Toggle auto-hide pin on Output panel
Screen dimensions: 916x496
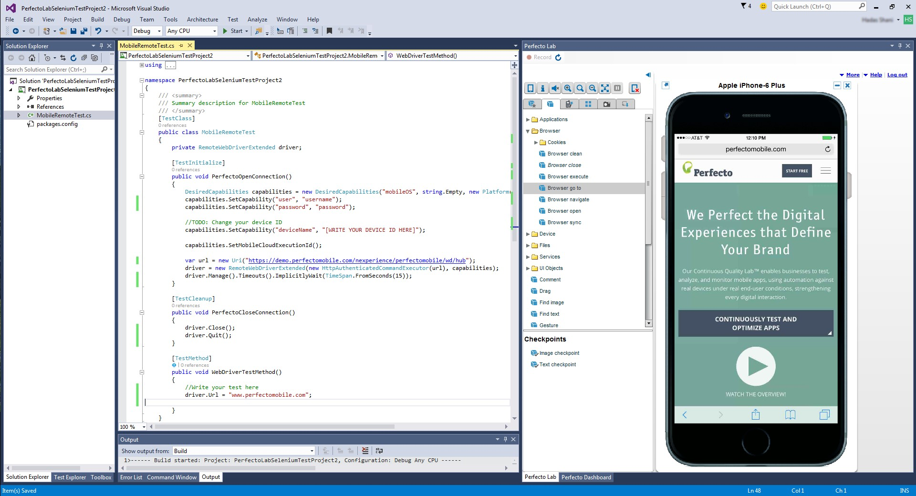[x=505, y=439]
